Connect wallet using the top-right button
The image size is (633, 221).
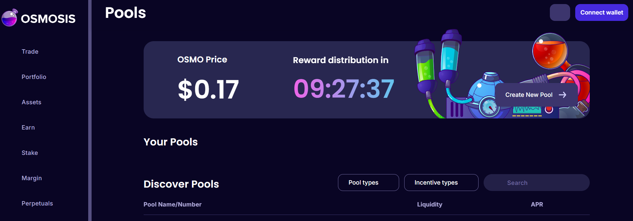602,12
